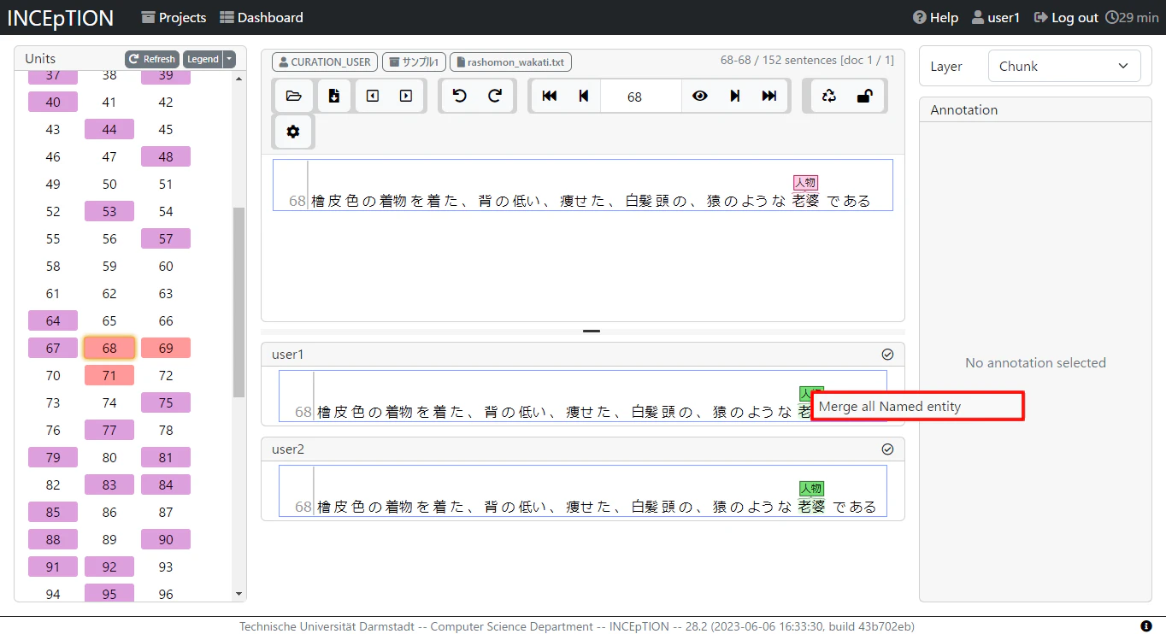This screenshot has width=1166, height=634.
Task: Jump to the first page
Action: click(550, 96)
